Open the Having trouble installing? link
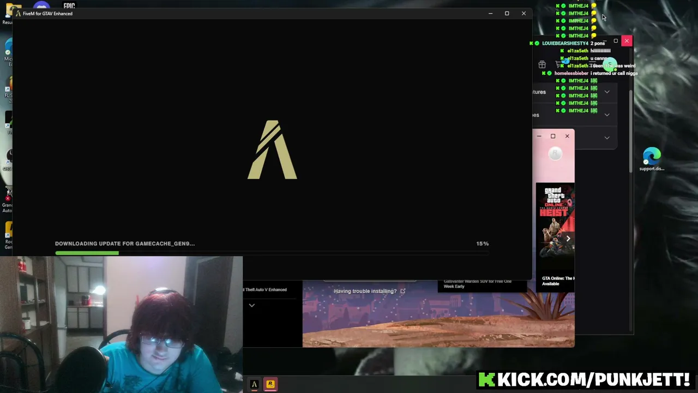Image resolution: width=698 pixels, height=393 pixels. click(x=365, y=291)
